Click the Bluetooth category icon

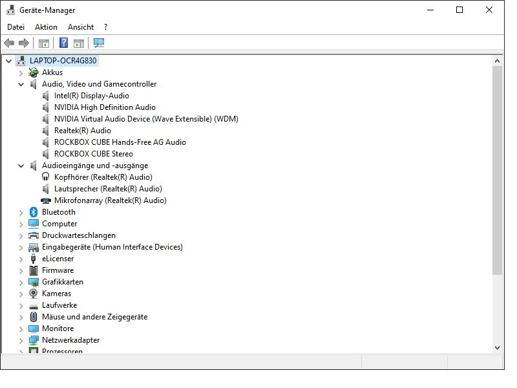34,212
